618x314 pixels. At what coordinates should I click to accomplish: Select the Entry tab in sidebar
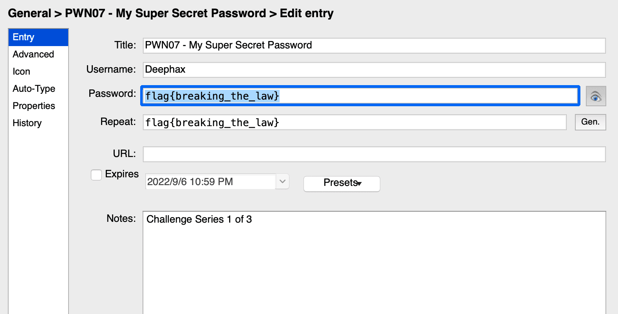click(x=38, y=37)
